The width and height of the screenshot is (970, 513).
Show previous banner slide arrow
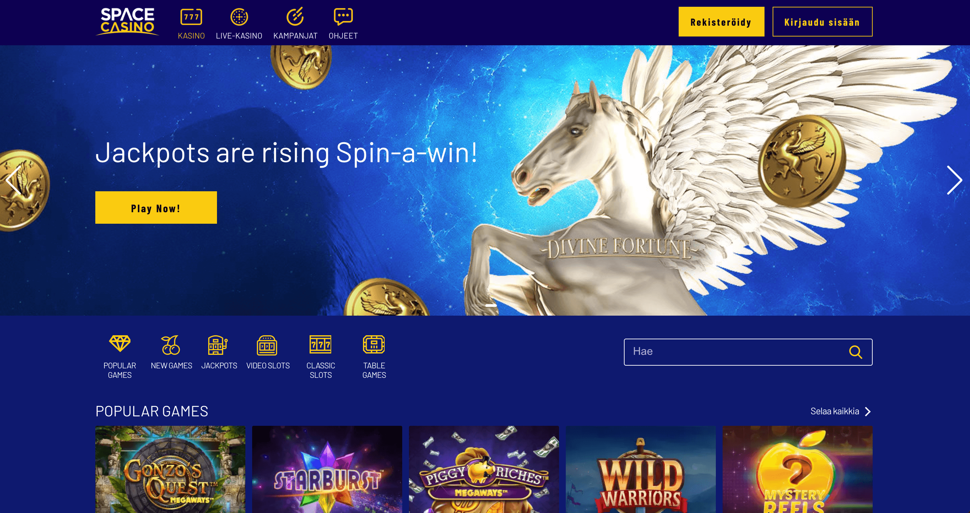click(x=14, y=180)
